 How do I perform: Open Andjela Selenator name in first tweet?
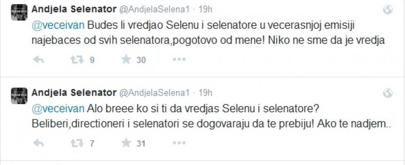(74, 9)
